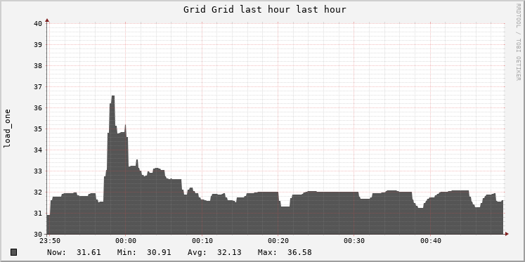
Task: Click the 00:40 time axis label
Action: (431, 241)
